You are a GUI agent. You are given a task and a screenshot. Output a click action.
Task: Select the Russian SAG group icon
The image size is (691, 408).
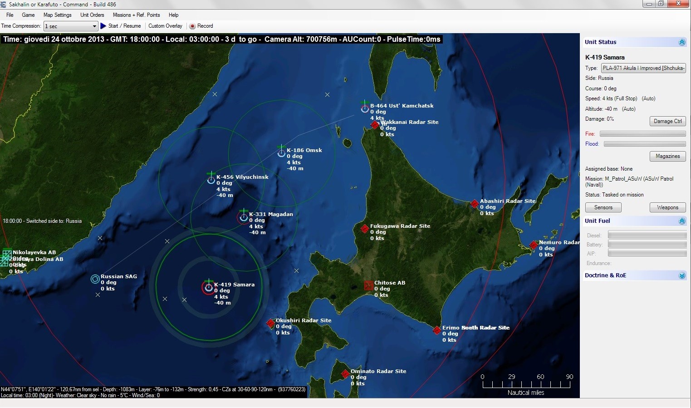[95, 279]
